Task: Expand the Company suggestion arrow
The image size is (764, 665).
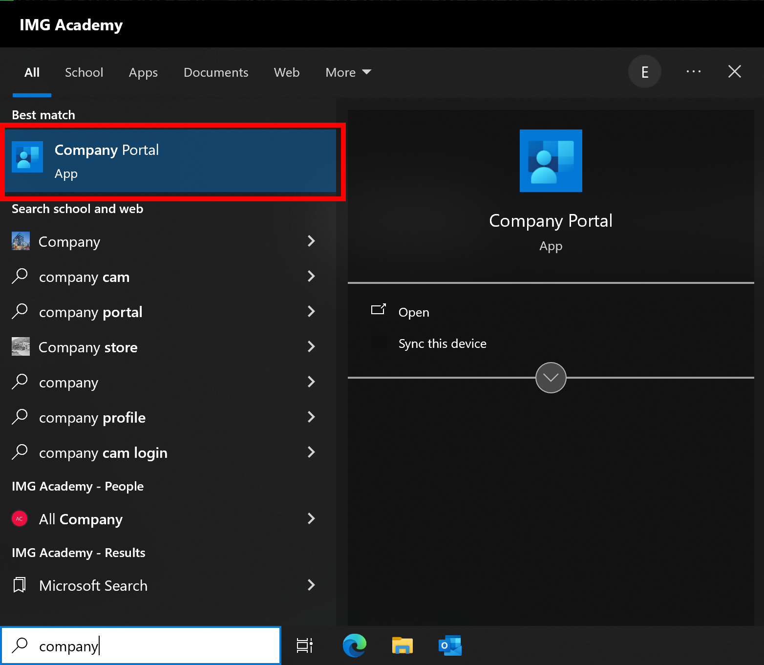Action: 311,241
